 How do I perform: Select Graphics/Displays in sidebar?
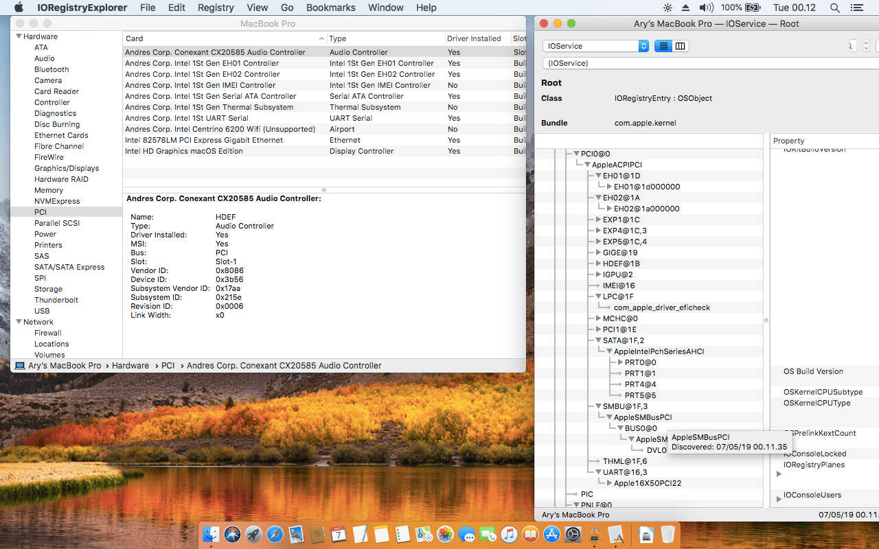tap(67, 168)
